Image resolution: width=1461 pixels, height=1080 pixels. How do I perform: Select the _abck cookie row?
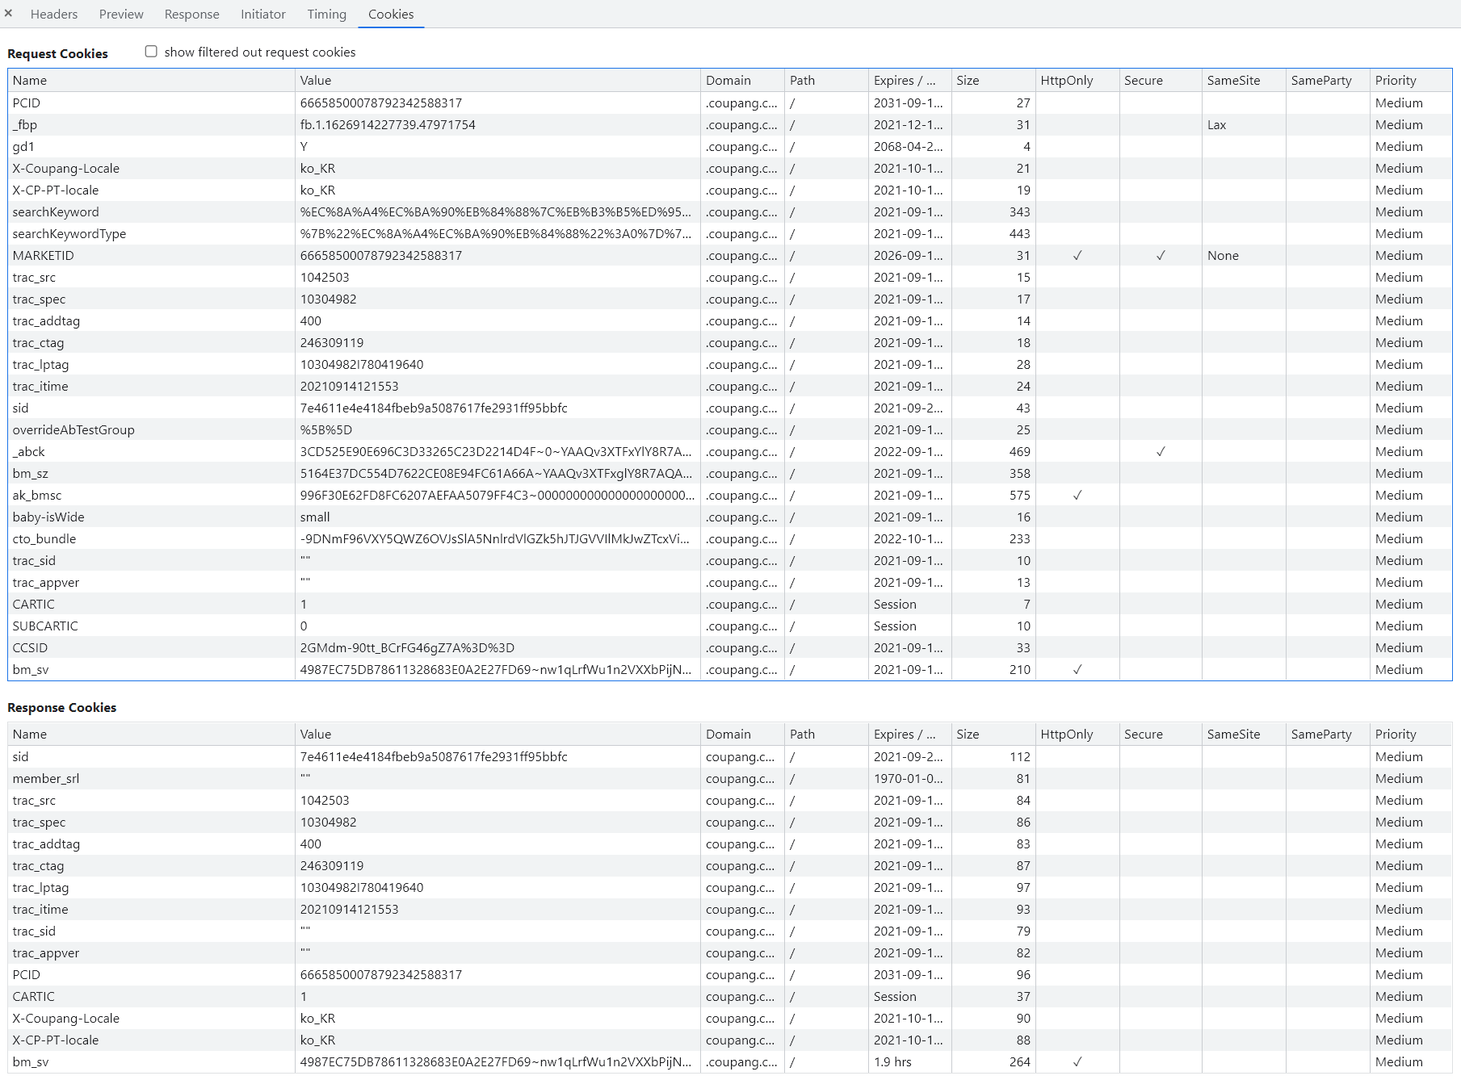[x=730, y=452]
